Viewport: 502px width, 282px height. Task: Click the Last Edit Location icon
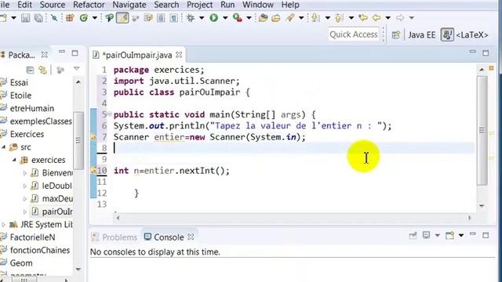coord(363,18)
